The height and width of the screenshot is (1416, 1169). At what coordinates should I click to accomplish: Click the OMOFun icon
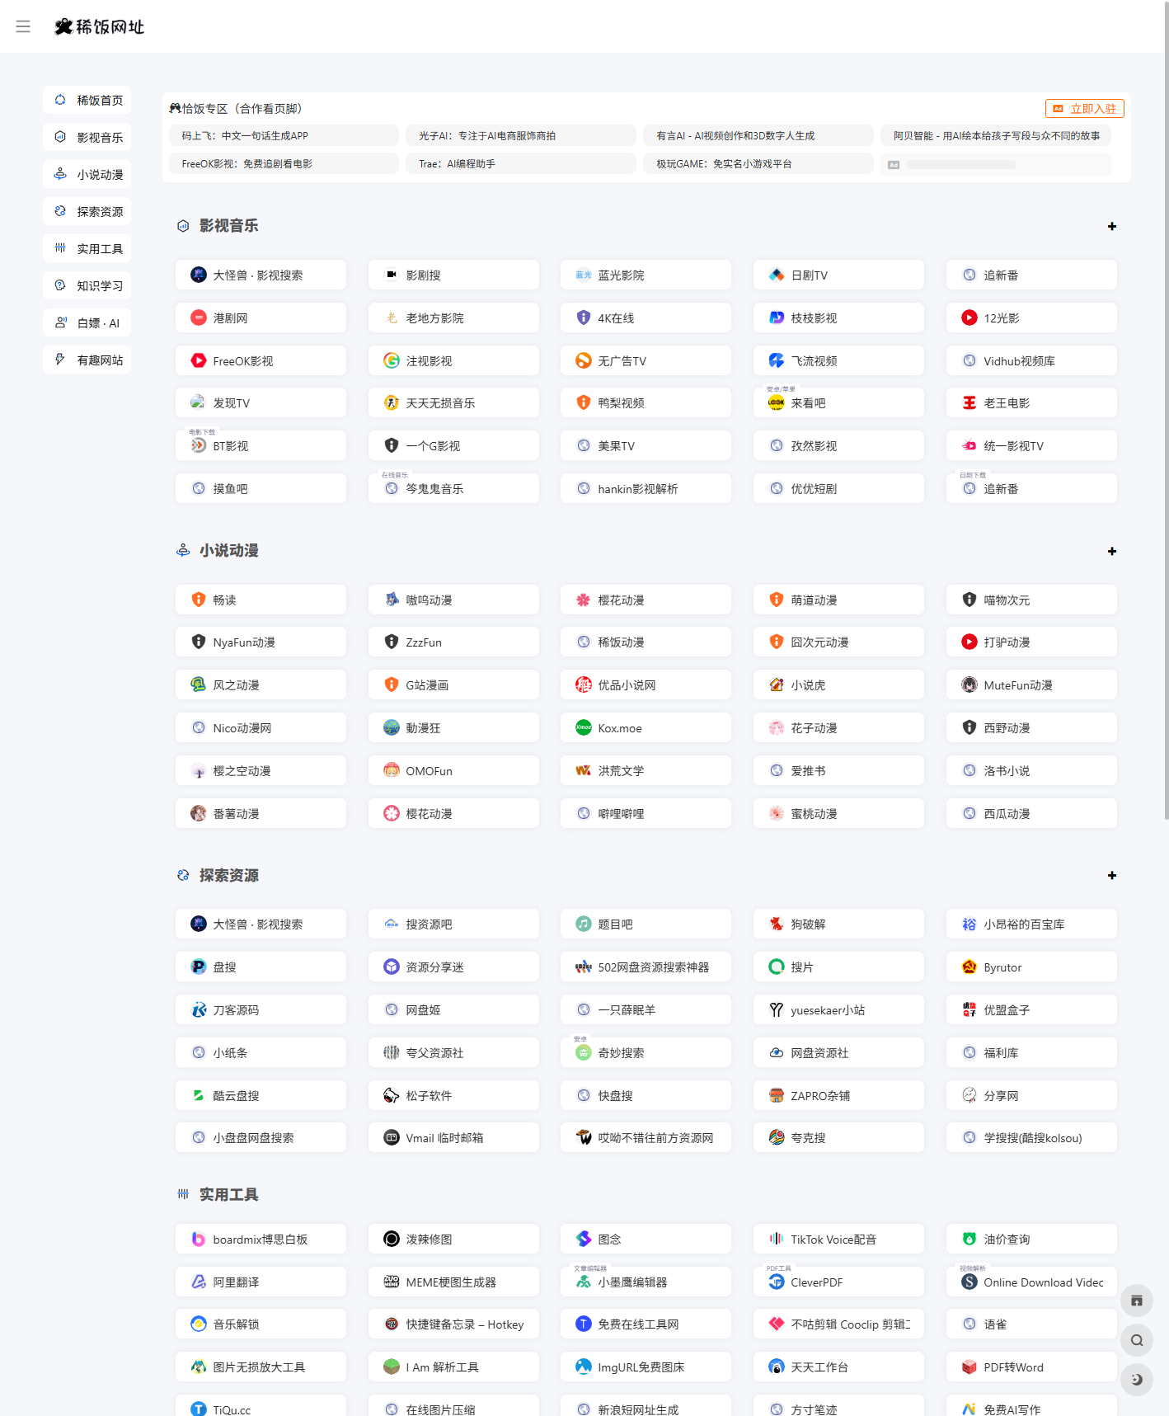click(x=392, y=770)
